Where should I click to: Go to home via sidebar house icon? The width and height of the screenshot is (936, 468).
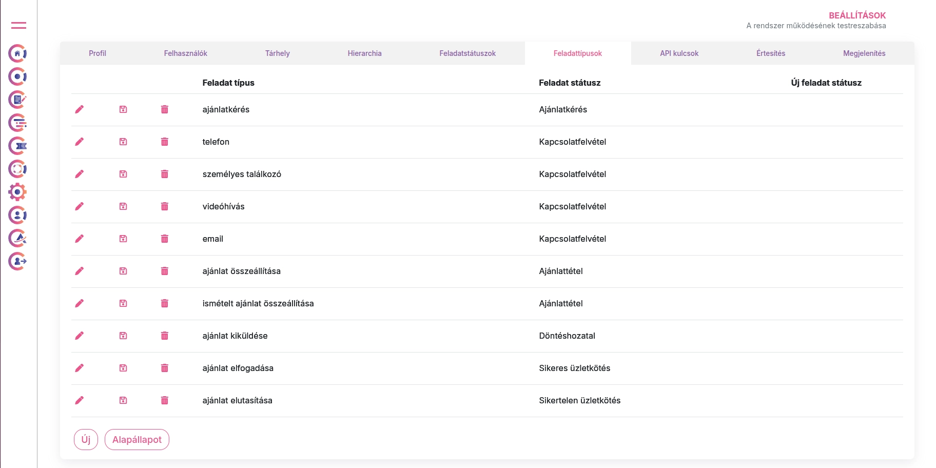click(17, 53)
